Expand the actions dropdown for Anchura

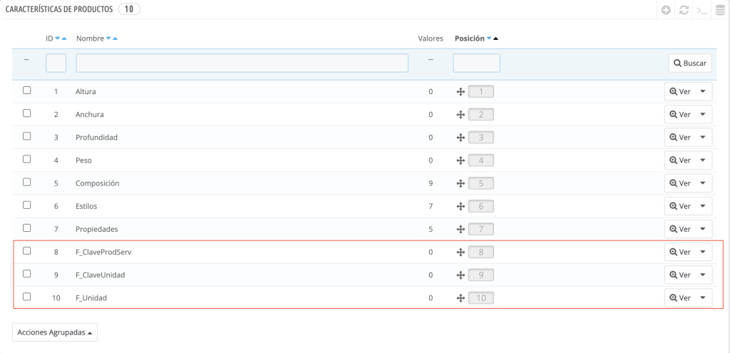(703, 115)
